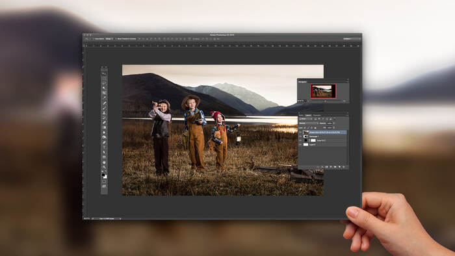Select the Horizontal Type tool
Viewport: 455px width, 256px height.
click(104, 147)
